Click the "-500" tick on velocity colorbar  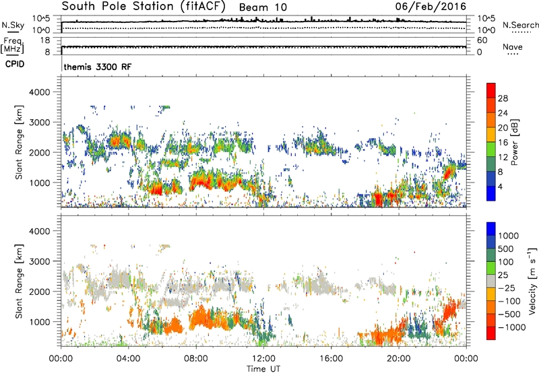click(x=509, y=314)
